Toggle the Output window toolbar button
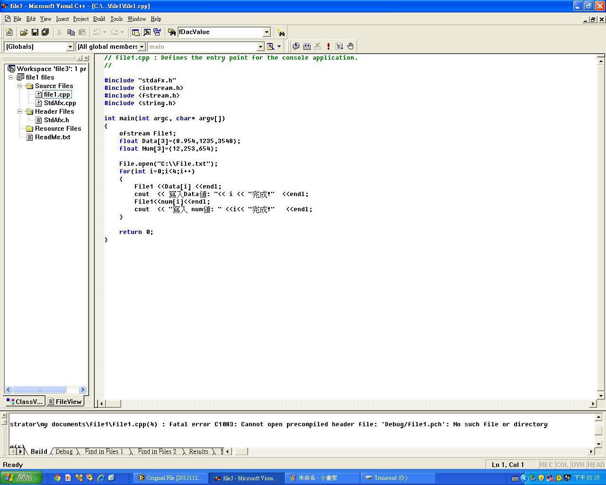This screenshot has height=485, width=606. (147, 32)
